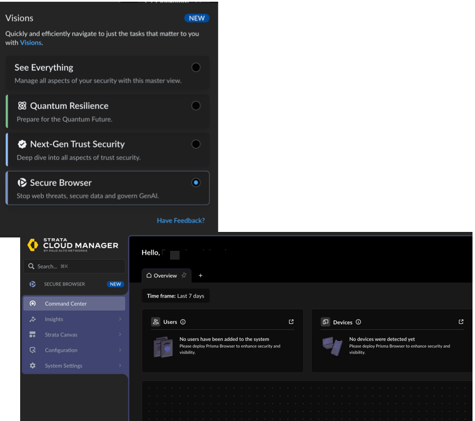Screen dimensions: 475x421
Task: Open the Configuration sidebar item
Action: coord(74,350)
